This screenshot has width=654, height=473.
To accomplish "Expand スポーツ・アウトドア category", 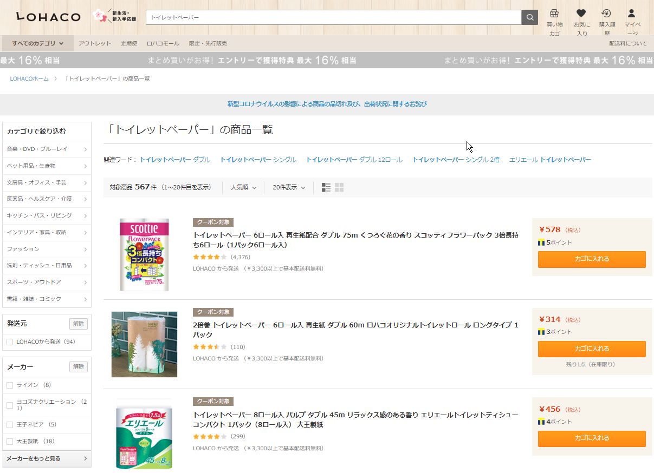I will [47, 282].
